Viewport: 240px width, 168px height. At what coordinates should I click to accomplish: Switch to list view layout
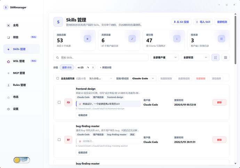[x=216, y=58]
